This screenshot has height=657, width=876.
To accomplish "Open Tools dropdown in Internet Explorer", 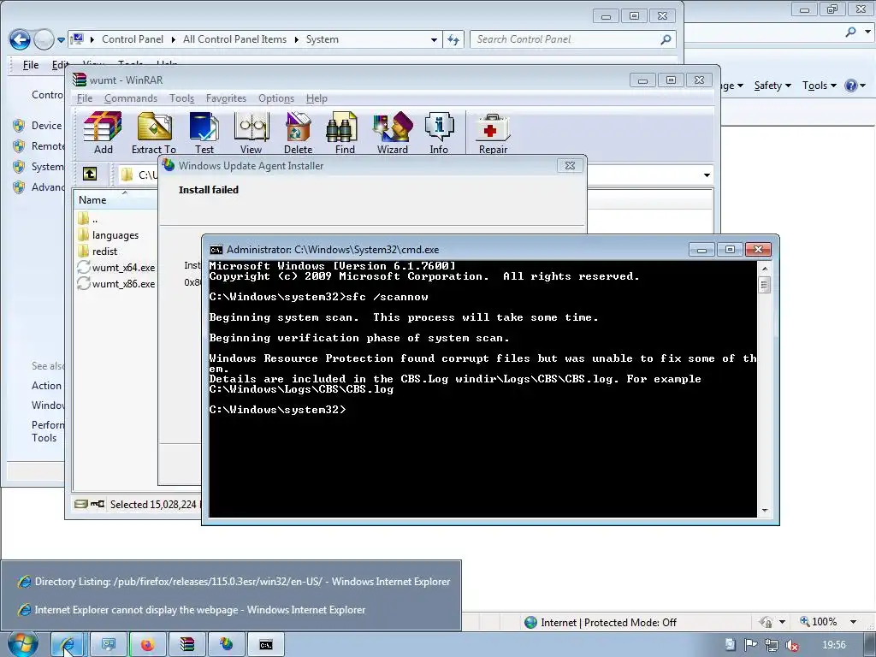I will click(819, 86).
